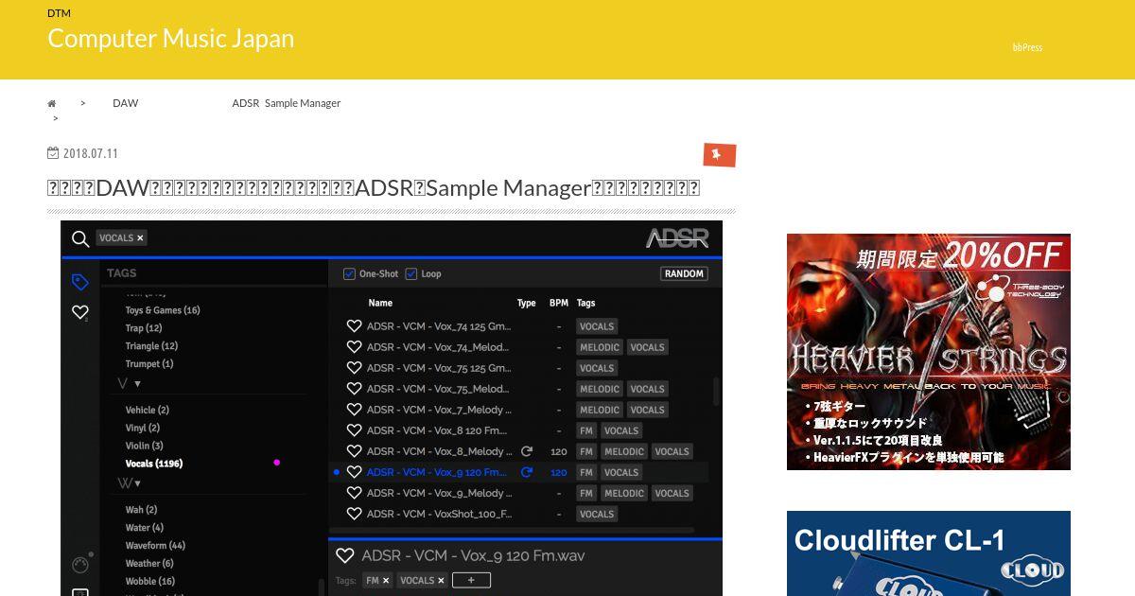Click the heart beside Vox_9 120 Fm.wav title

coord(345,555)
